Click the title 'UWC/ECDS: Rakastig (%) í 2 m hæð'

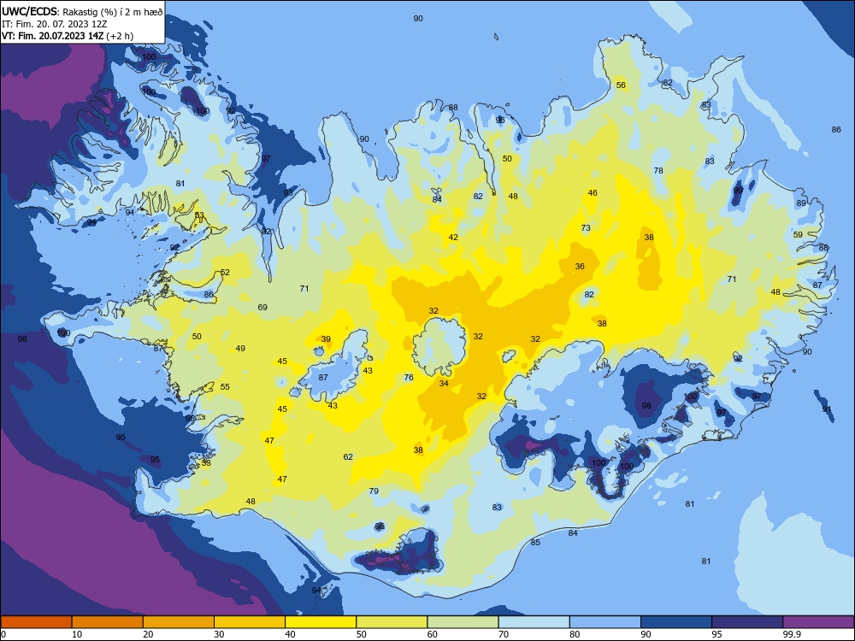82,12
